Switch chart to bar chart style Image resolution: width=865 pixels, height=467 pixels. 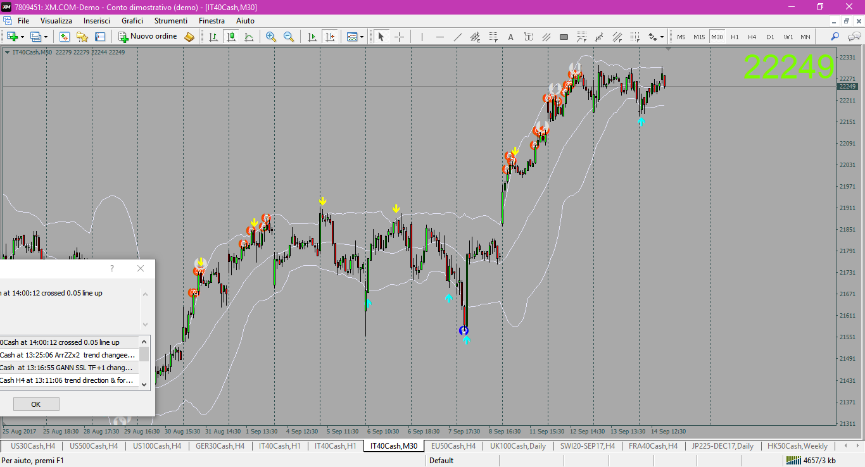pyautogui.click(x=213, y=37)
